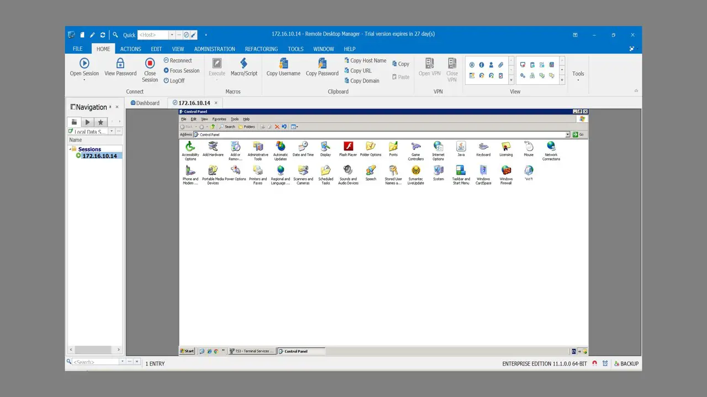Click the edit pencil icon in title bar
The image size is (707, 397).
[92, 35]
